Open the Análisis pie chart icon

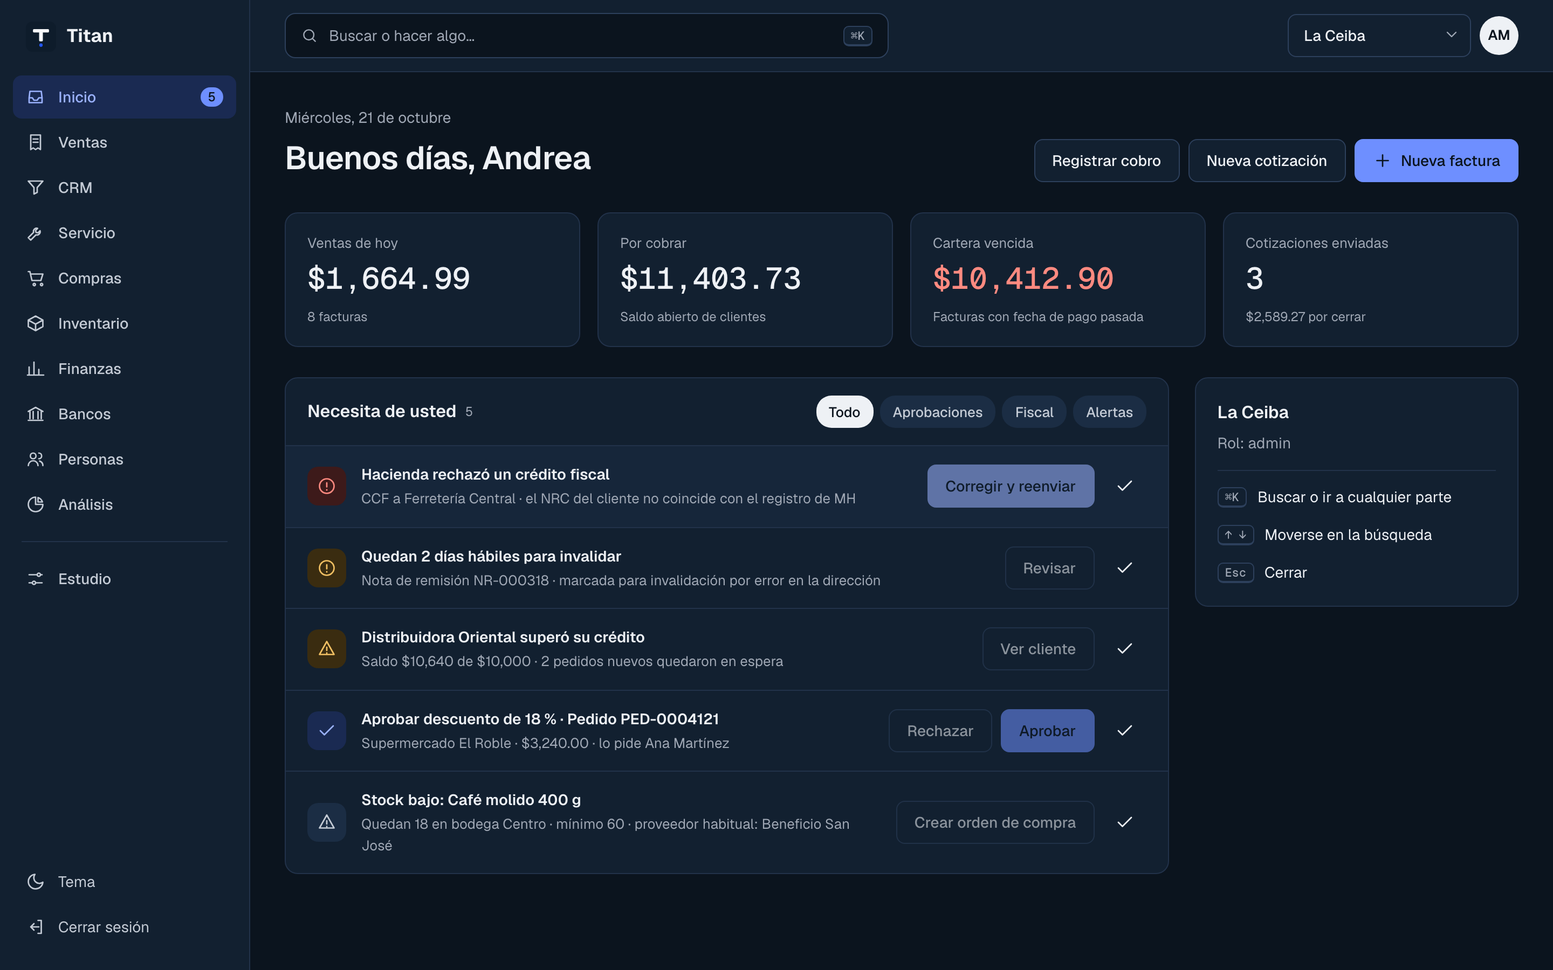[35, 504]
